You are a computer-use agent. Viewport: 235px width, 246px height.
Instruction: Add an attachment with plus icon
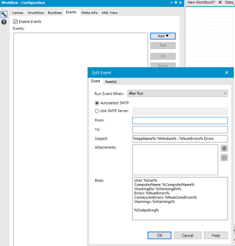coord(224,148)
